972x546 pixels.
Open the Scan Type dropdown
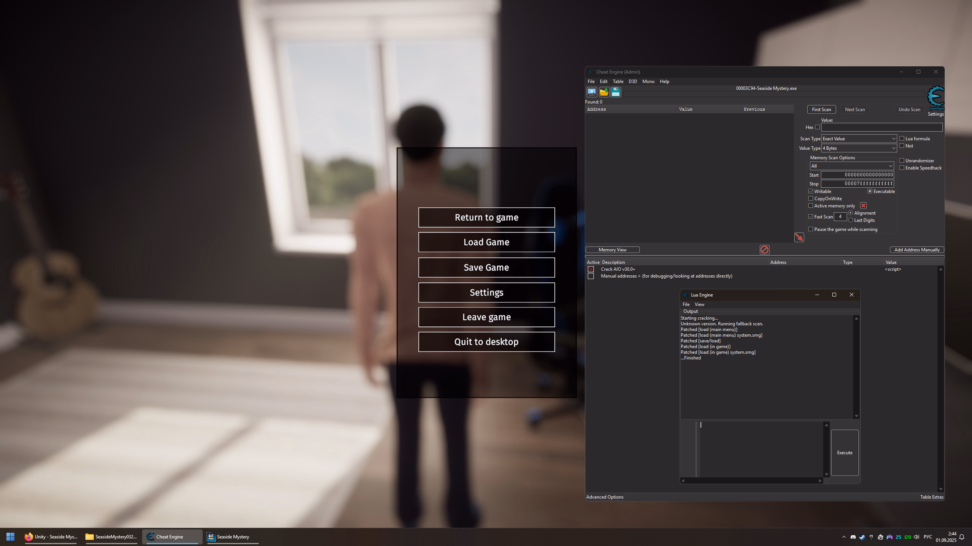point(858,139)
